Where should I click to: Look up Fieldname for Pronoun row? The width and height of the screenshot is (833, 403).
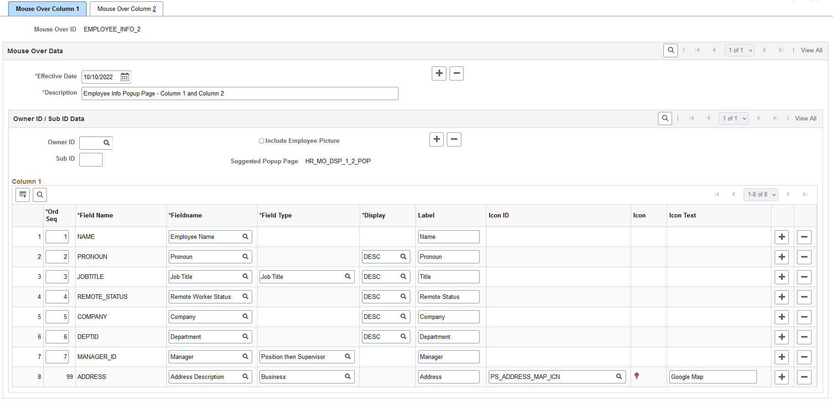coord(245,257)
